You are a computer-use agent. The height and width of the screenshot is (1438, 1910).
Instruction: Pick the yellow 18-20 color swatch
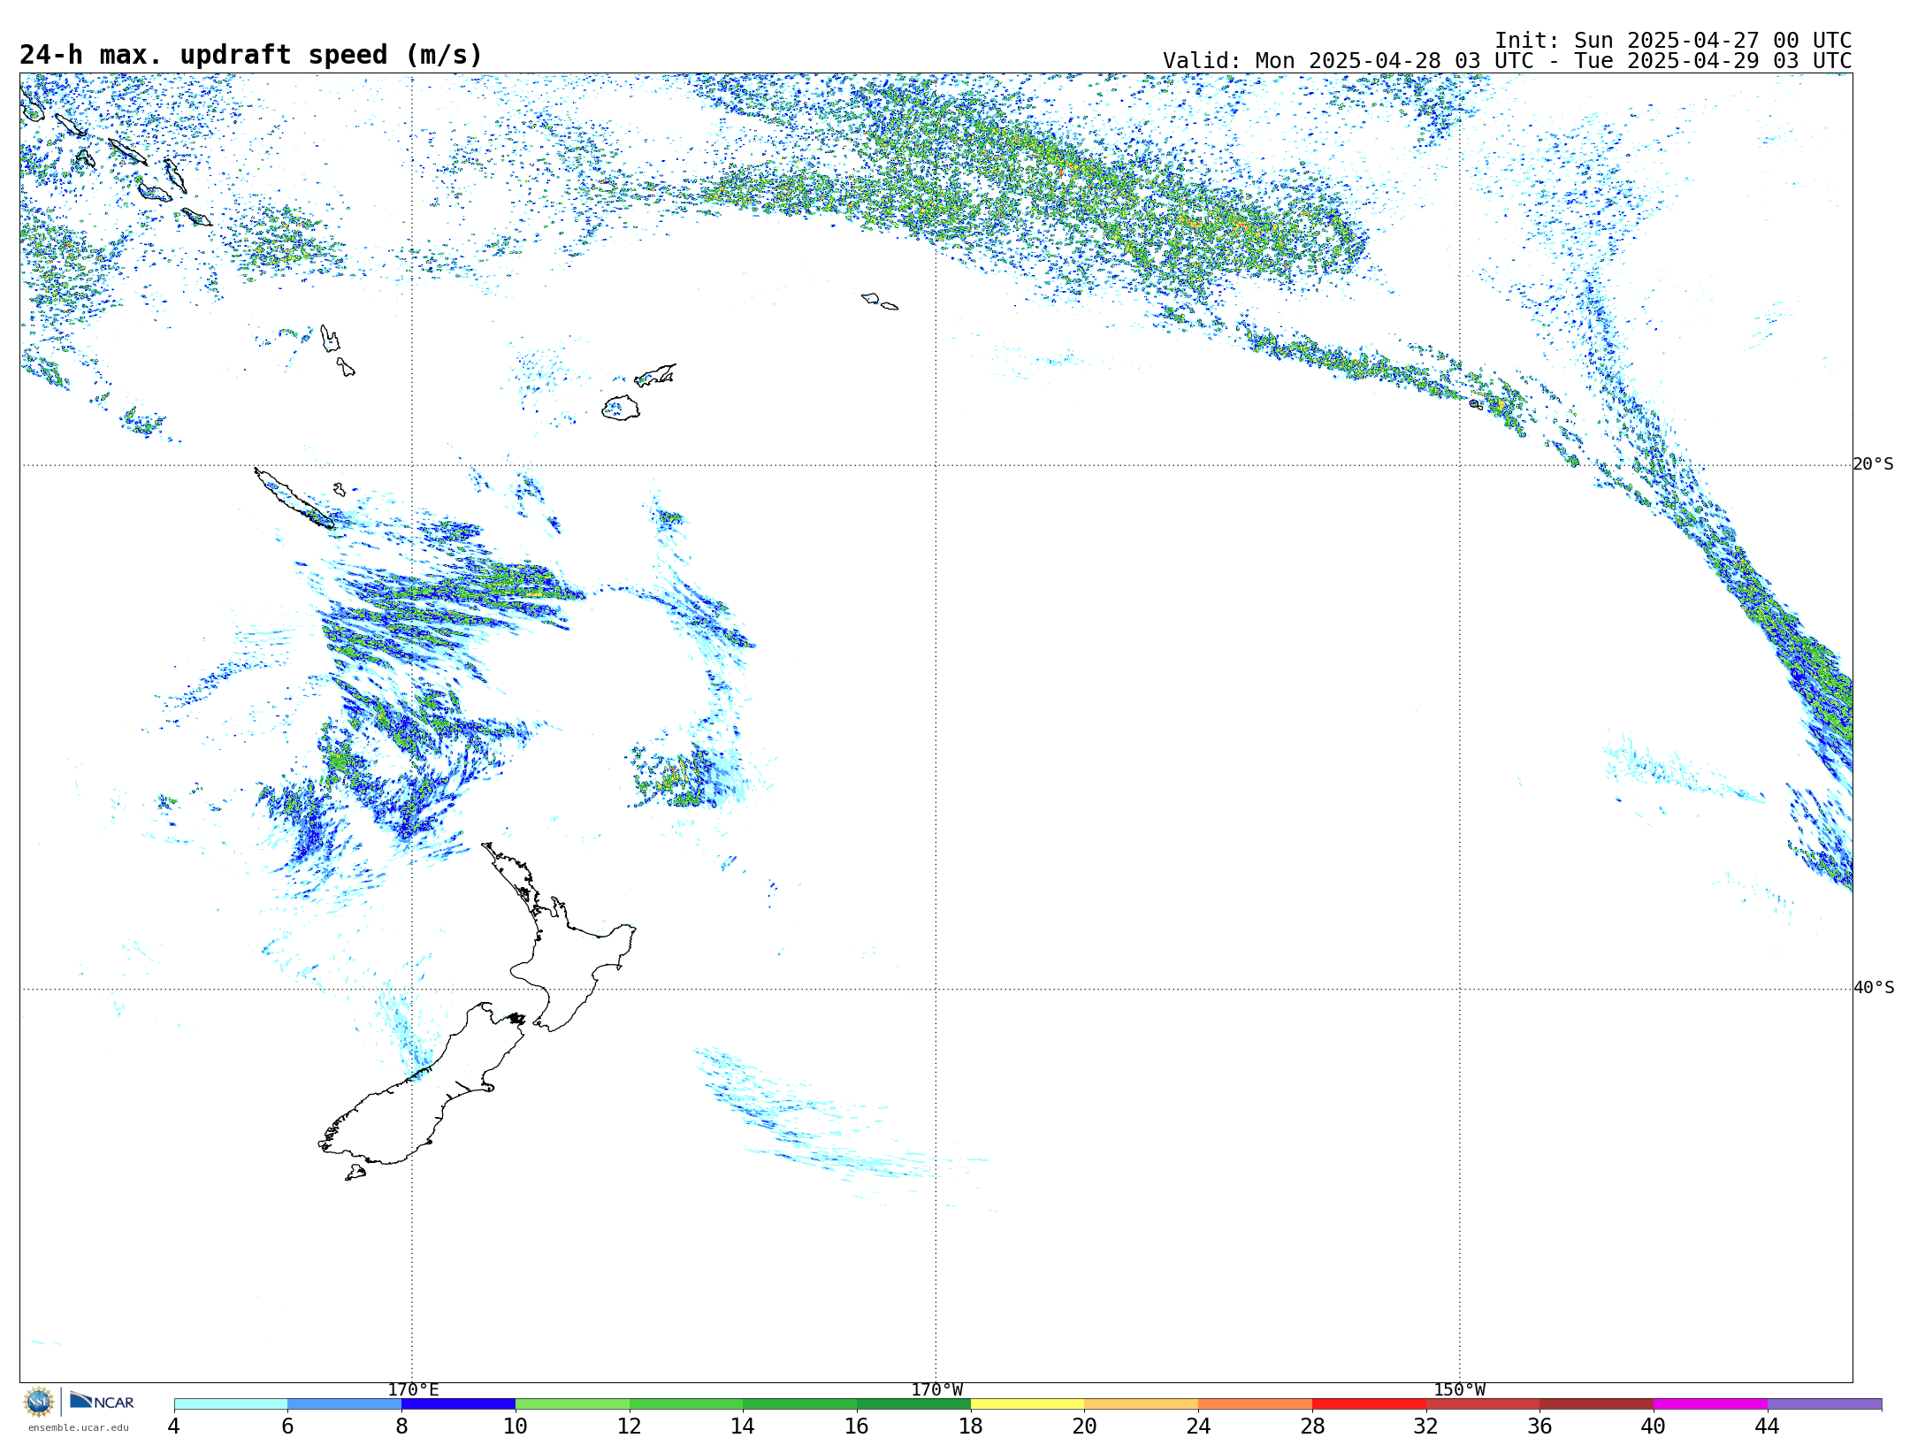[1028, 1404]
